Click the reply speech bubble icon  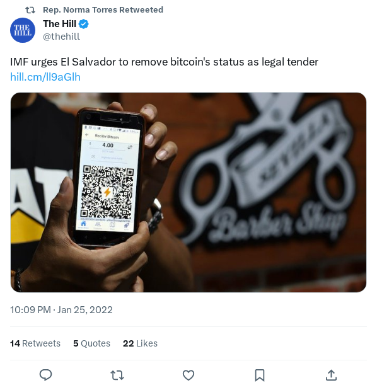(45, 375)
